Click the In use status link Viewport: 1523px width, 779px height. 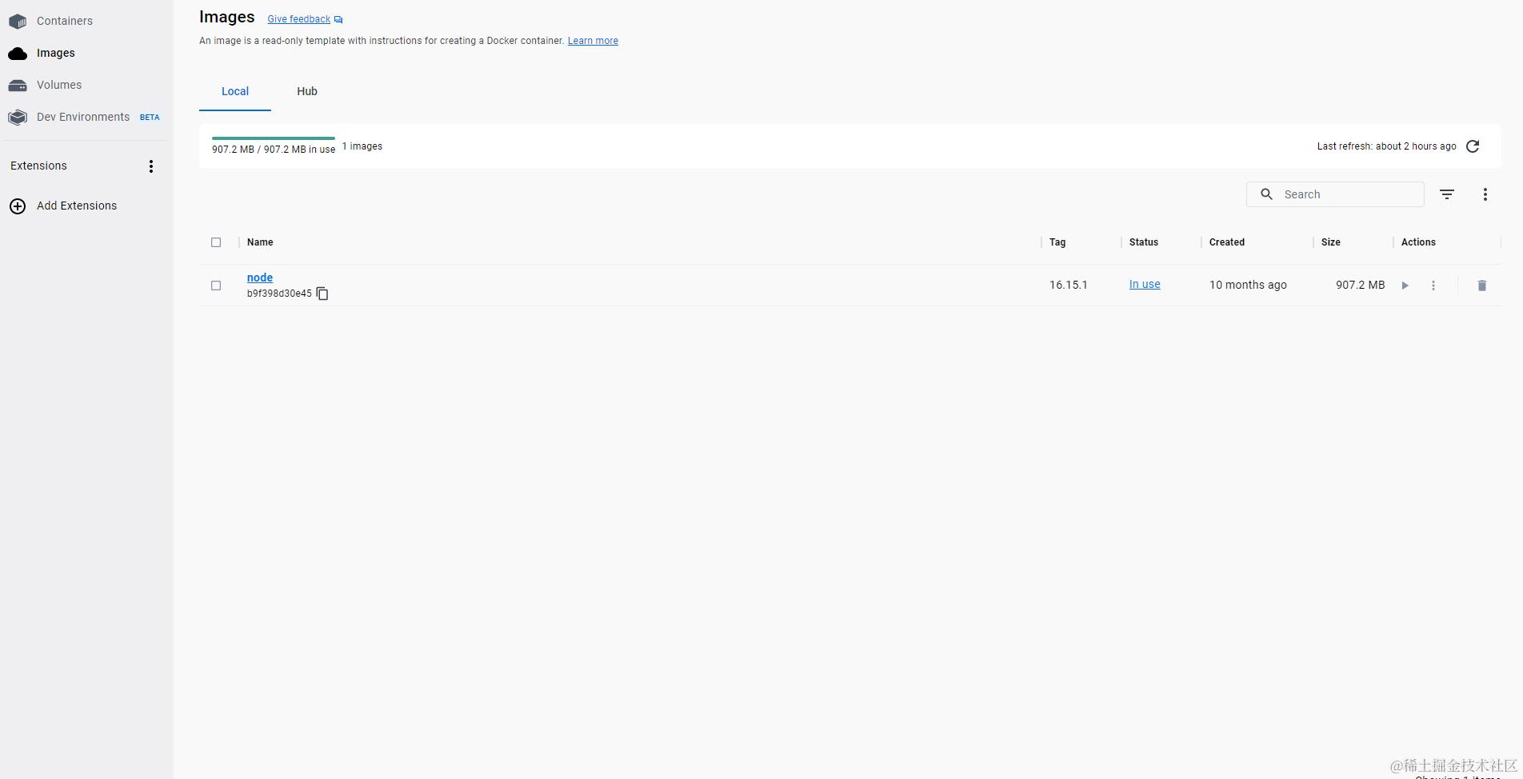1145,284
